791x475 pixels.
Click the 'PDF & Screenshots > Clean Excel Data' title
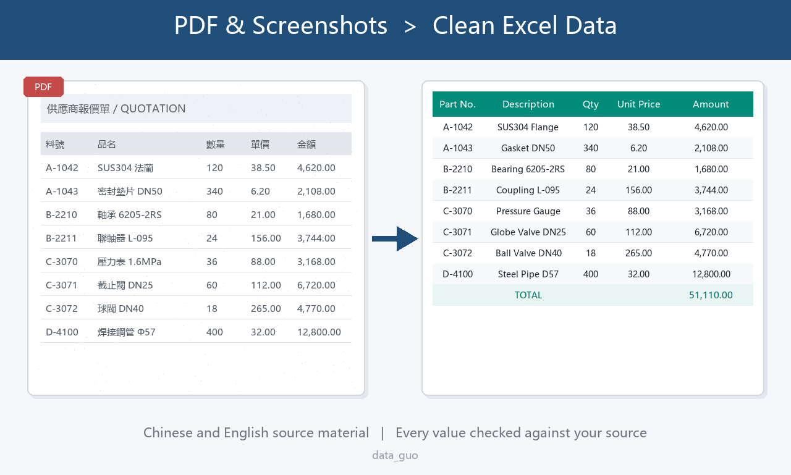tap(395, 26)
